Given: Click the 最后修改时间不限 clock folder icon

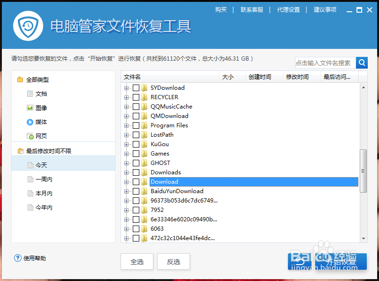Looking at the screenshot, I should click(21, 151).
